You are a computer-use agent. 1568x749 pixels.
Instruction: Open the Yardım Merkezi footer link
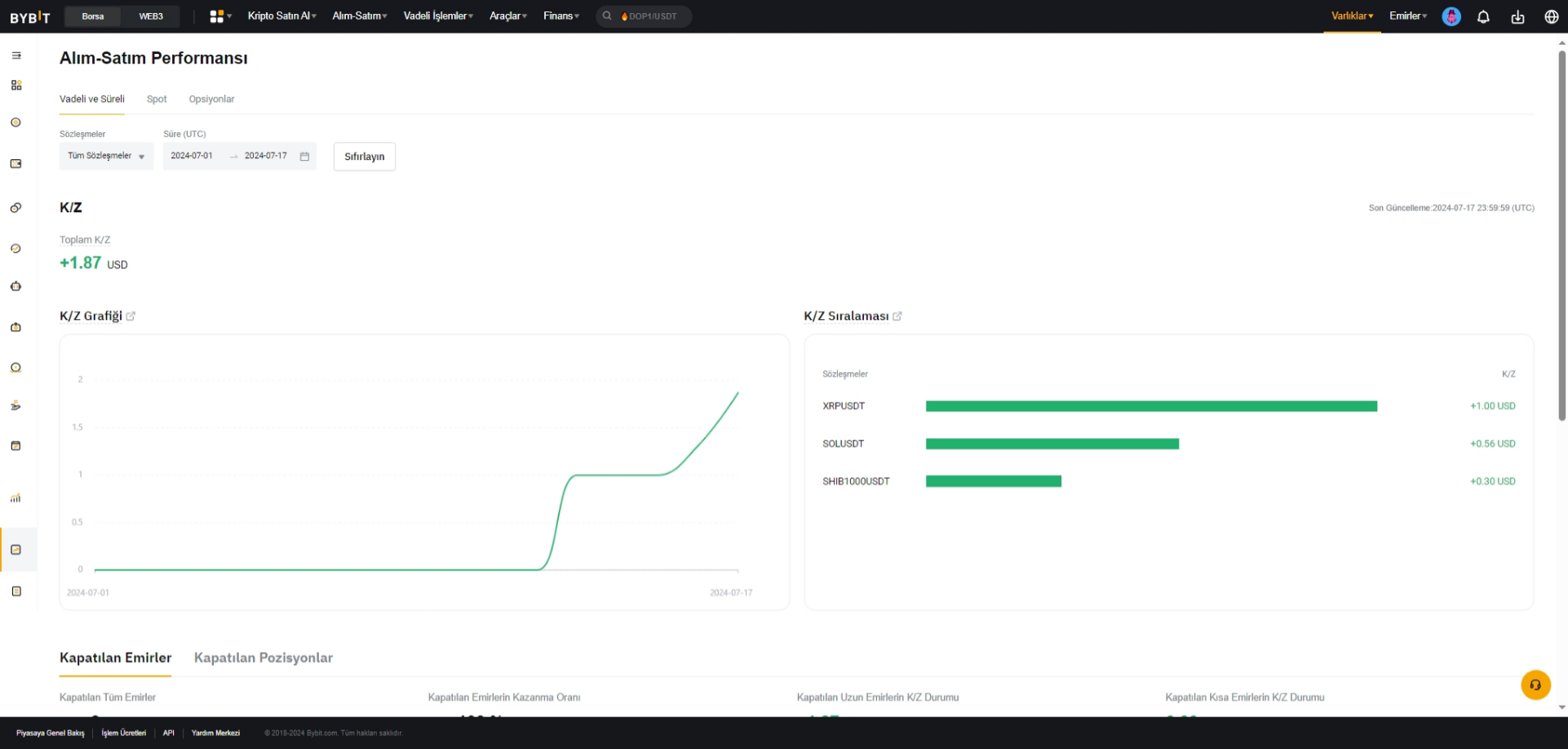[x=215, y=733]
